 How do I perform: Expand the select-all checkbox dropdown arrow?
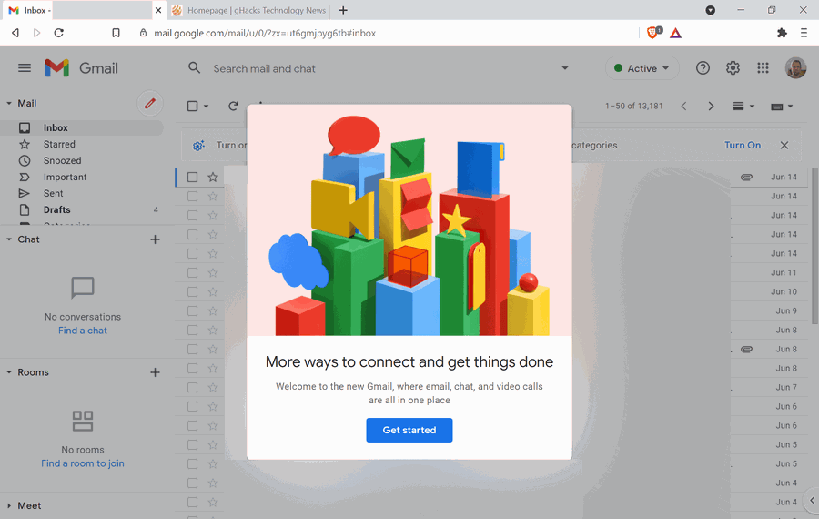click(x=207, y=107)
